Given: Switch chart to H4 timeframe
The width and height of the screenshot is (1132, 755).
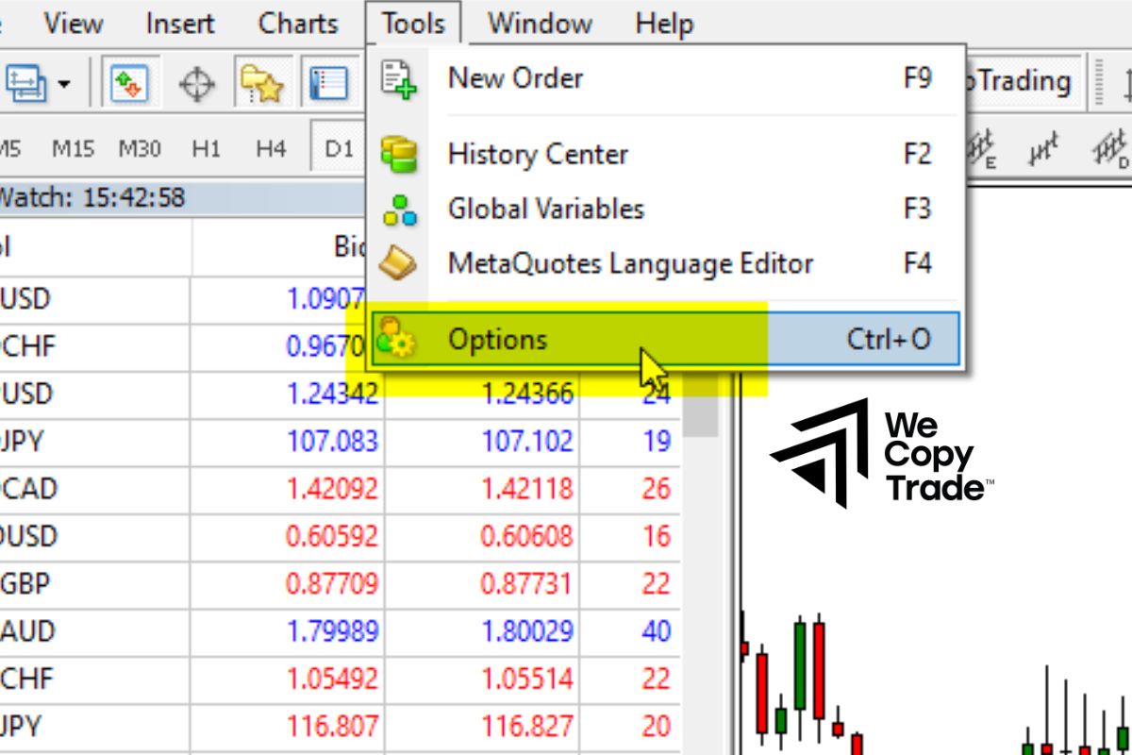Looking at the screenshot, I should pos(271,148).
